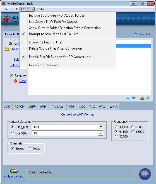Choose 44100 frequency

pyautogui.click(x=116, y=132)
